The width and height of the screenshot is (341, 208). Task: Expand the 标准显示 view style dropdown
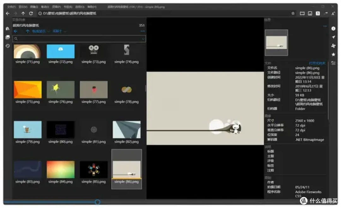(x=41, y=31)
